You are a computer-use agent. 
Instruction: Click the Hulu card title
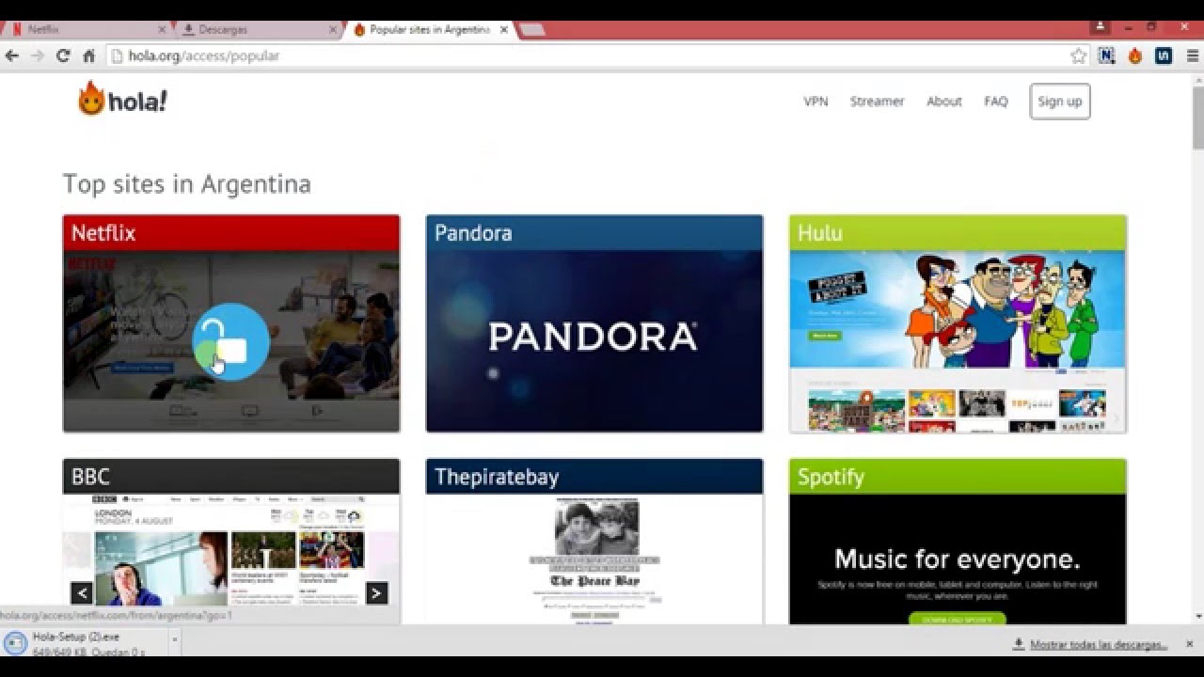(820, 233)
